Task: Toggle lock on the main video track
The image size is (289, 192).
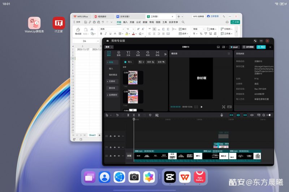Action: (x=111, y=156)
